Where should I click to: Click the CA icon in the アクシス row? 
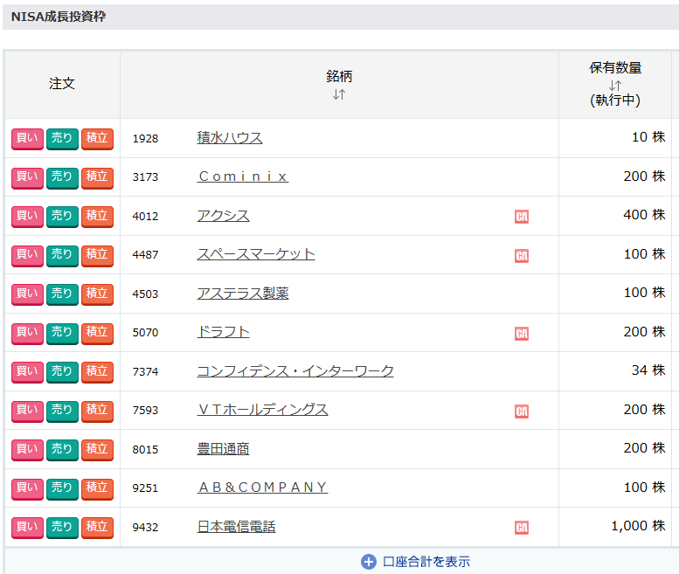(522, 217)
